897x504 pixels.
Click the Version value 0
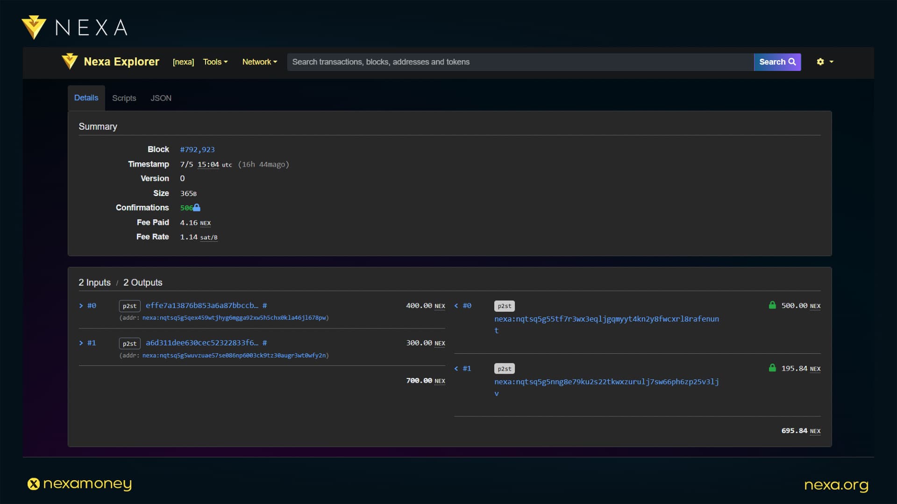click(182, 179)
